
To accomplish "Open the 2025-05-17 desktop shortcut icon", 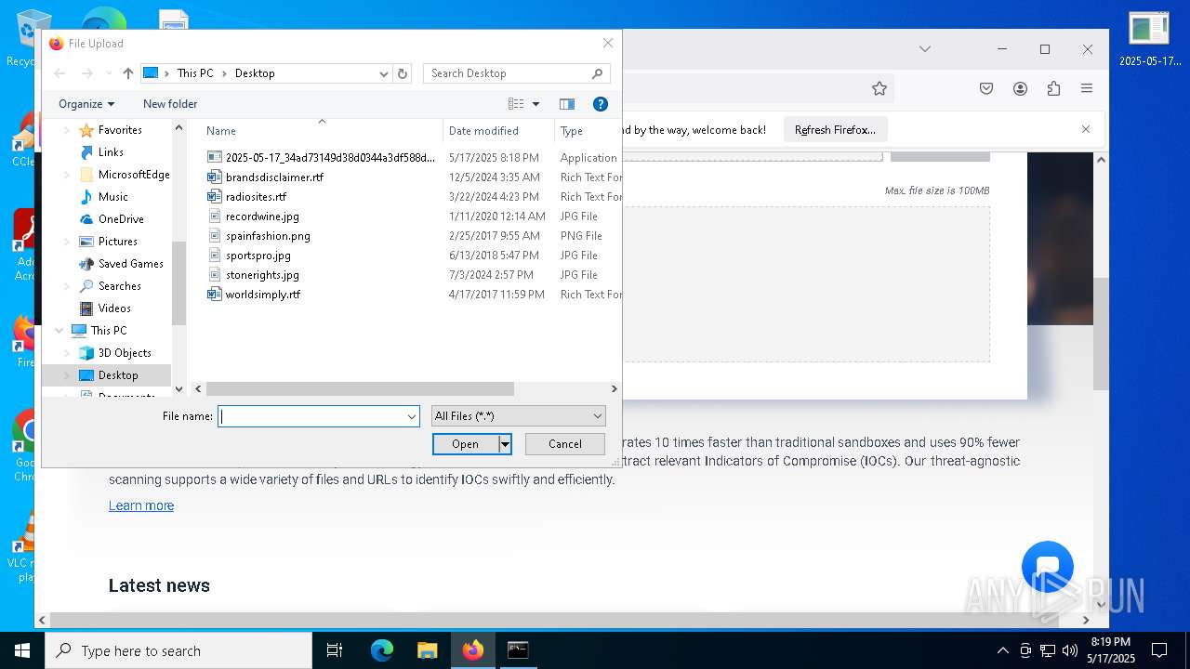I will point(1149,40).
